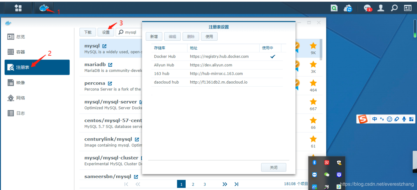417x190 pixels.
Task: Click the Sogou skin pen icon
Action: point(397,119)
